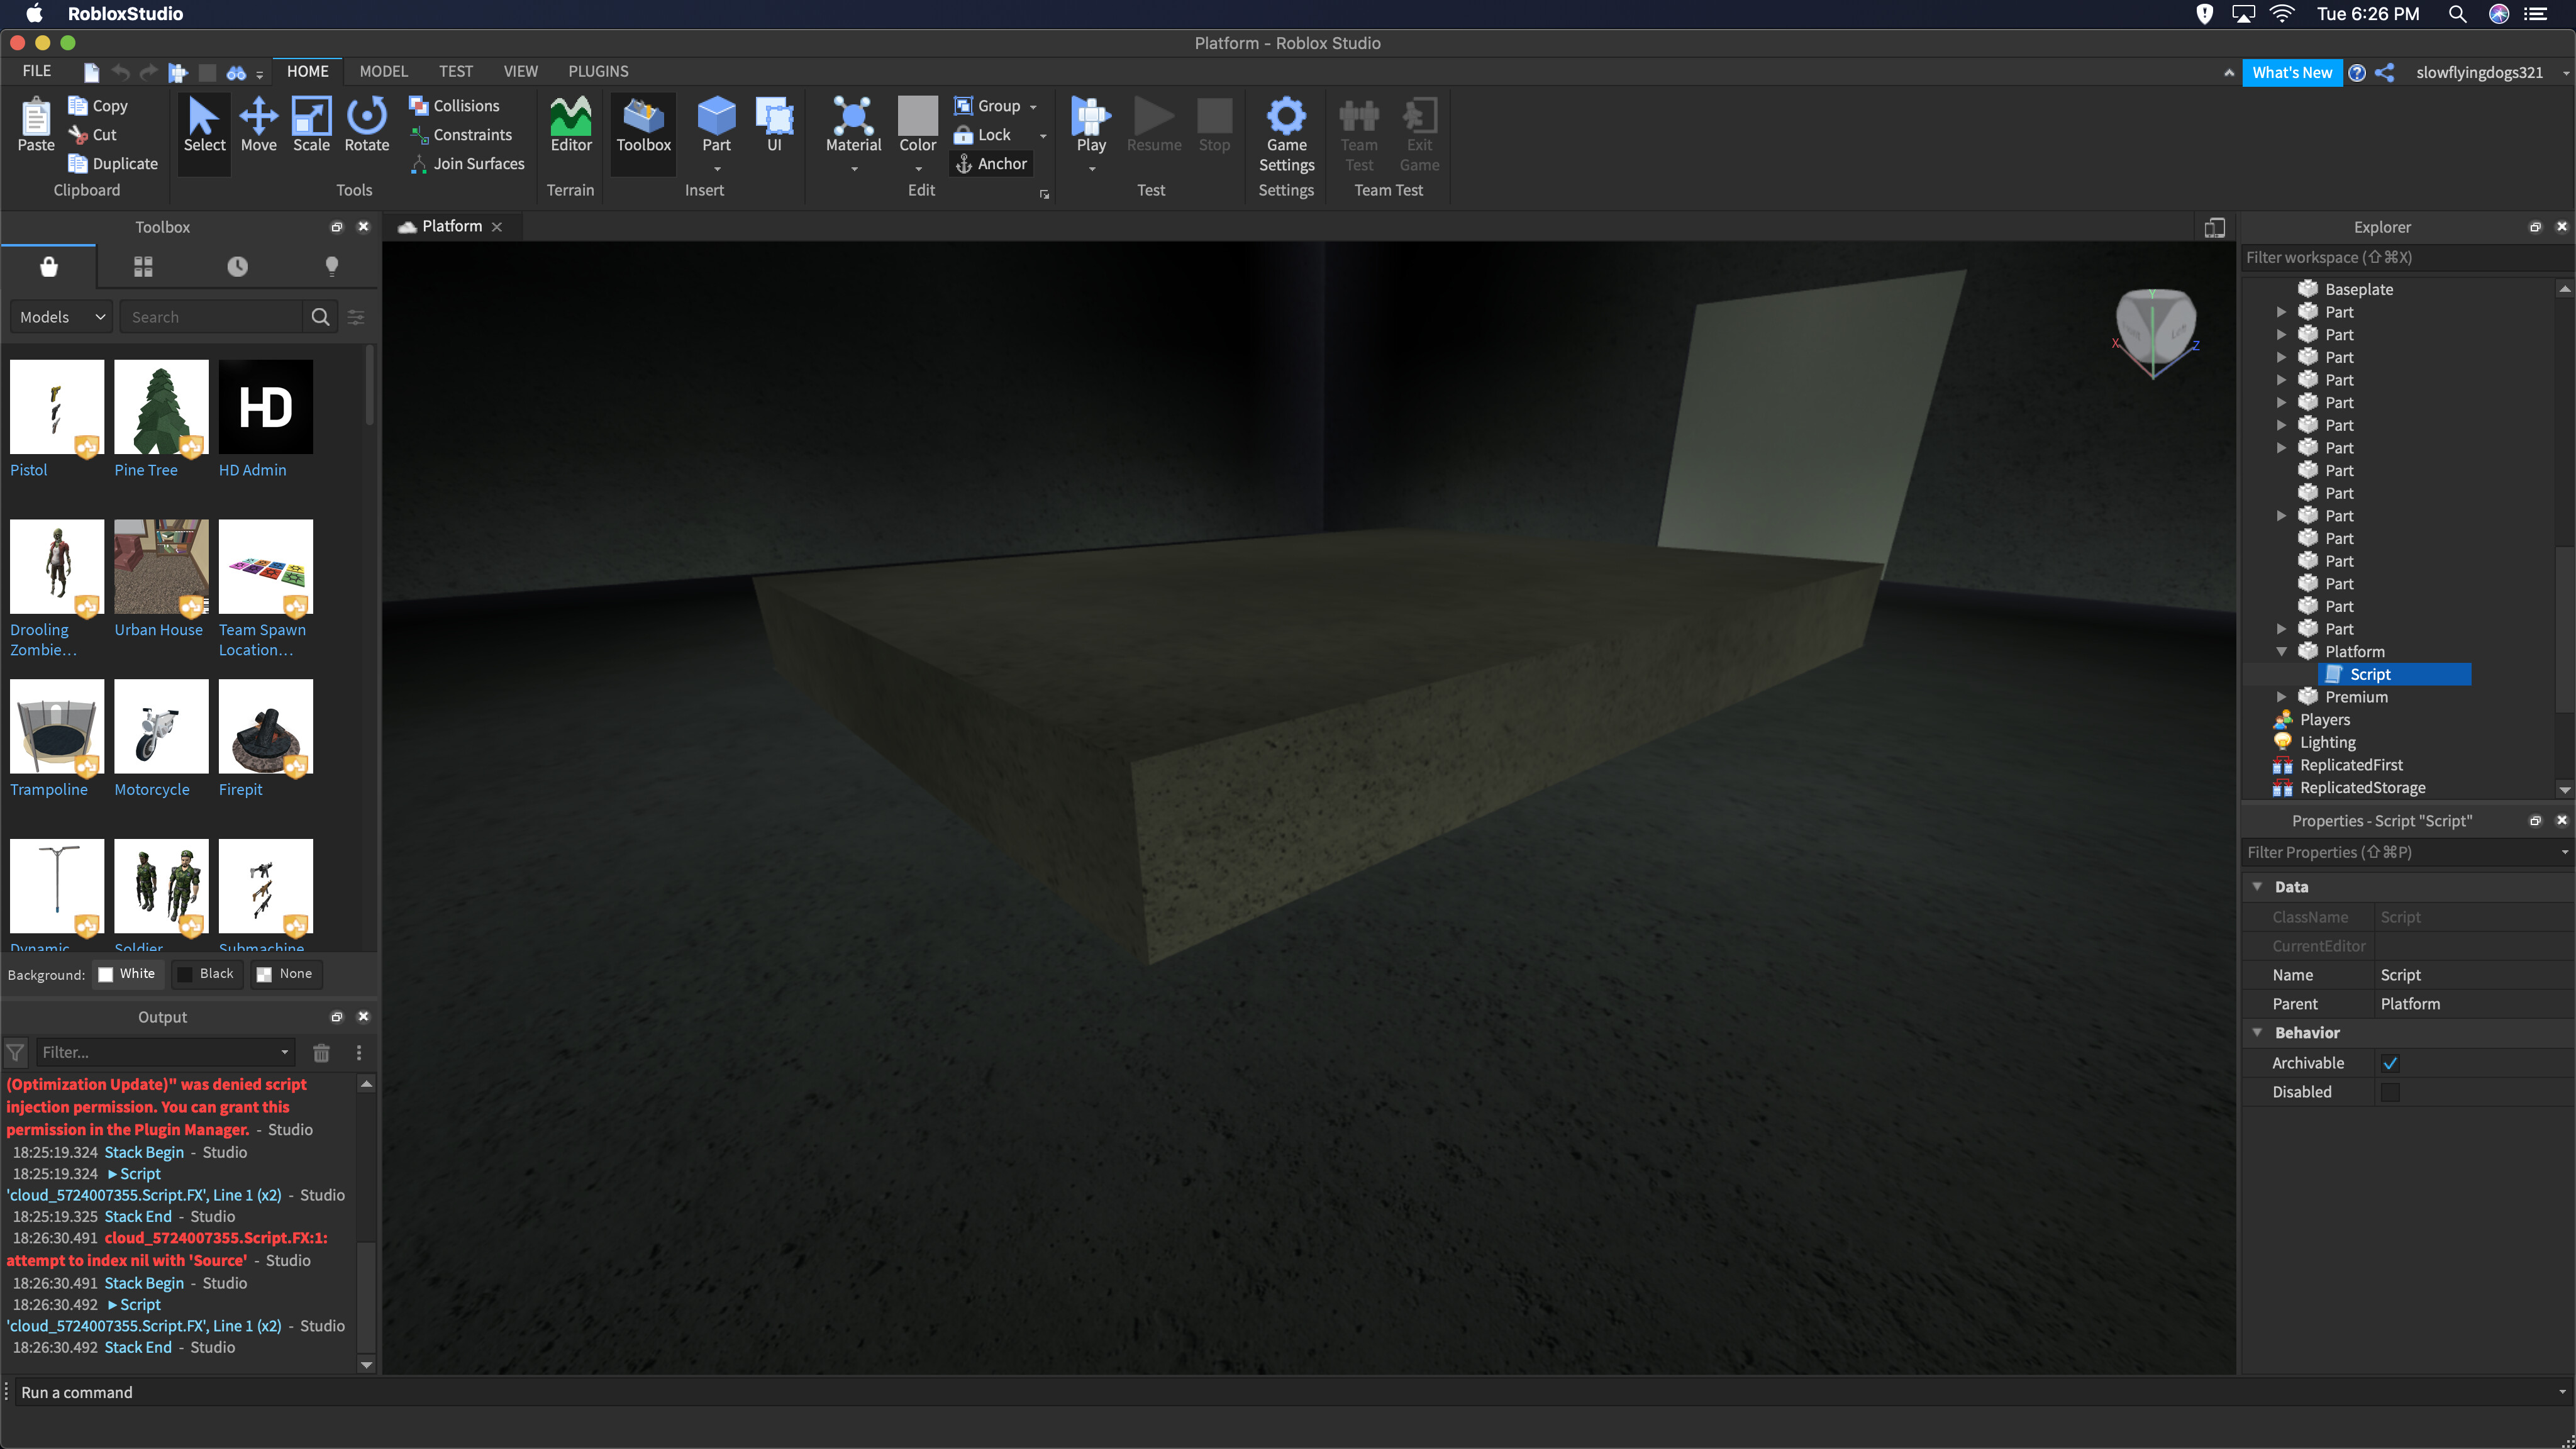Open the Lock dropdown arrow

[x=1043, y=135]
